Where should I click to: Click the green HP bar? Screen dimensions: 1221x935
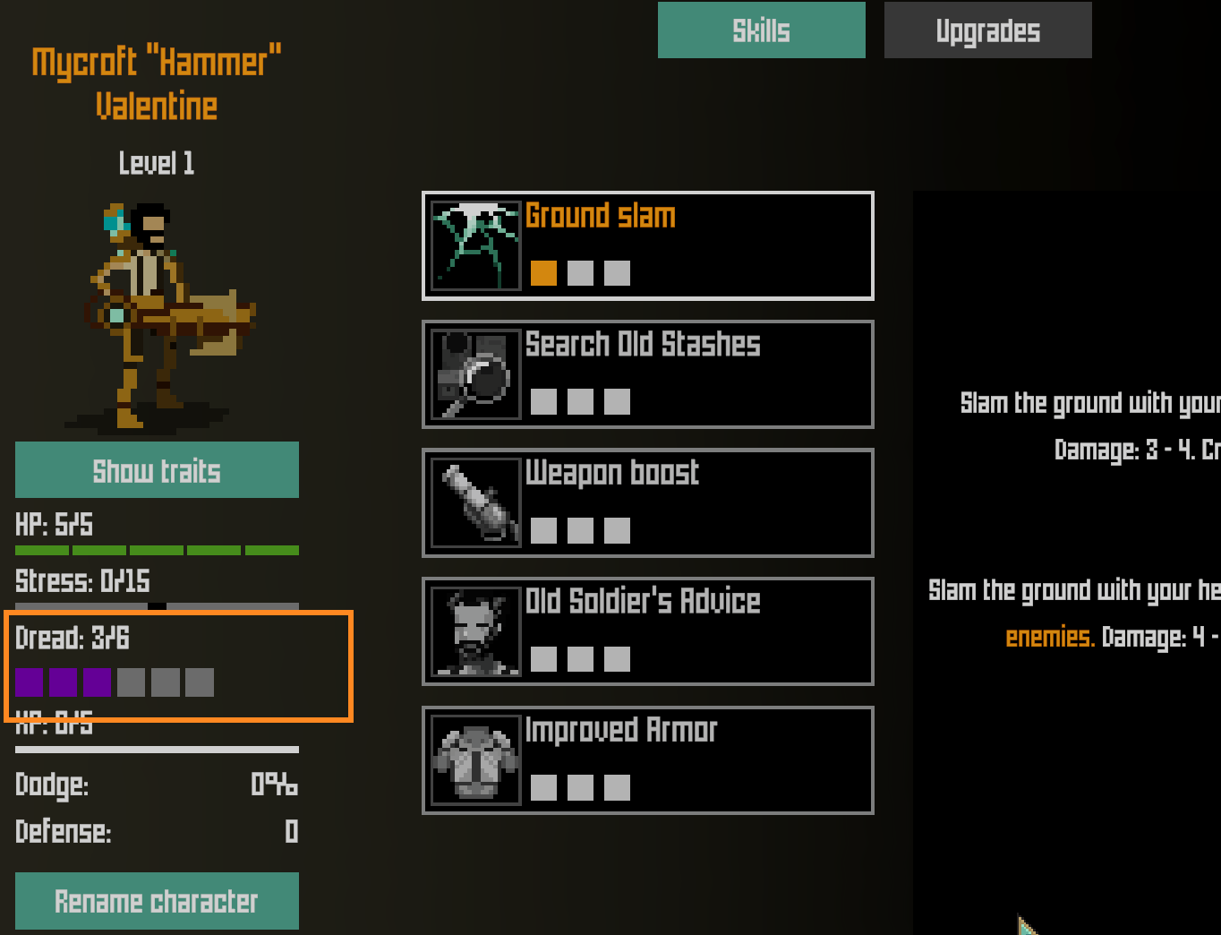pos(157,550)
